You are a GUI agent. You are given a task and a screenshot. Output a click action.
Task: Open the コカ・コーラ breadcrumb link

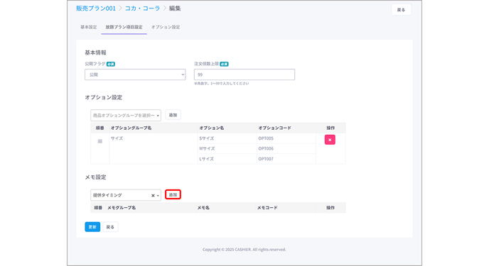pos(143,9)
